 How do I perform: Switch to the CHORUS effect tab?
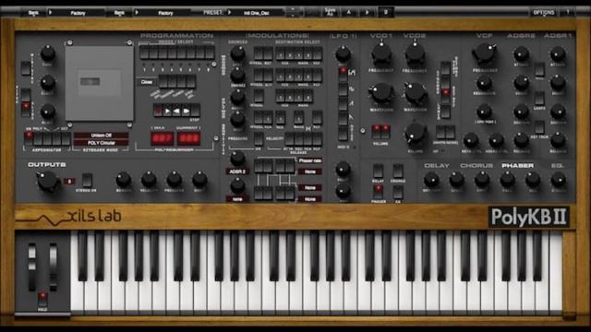476,166
